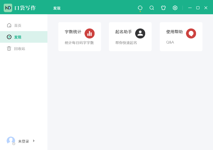Close the window
This screenshot has width=213, height=150.
tap(206, 8)
